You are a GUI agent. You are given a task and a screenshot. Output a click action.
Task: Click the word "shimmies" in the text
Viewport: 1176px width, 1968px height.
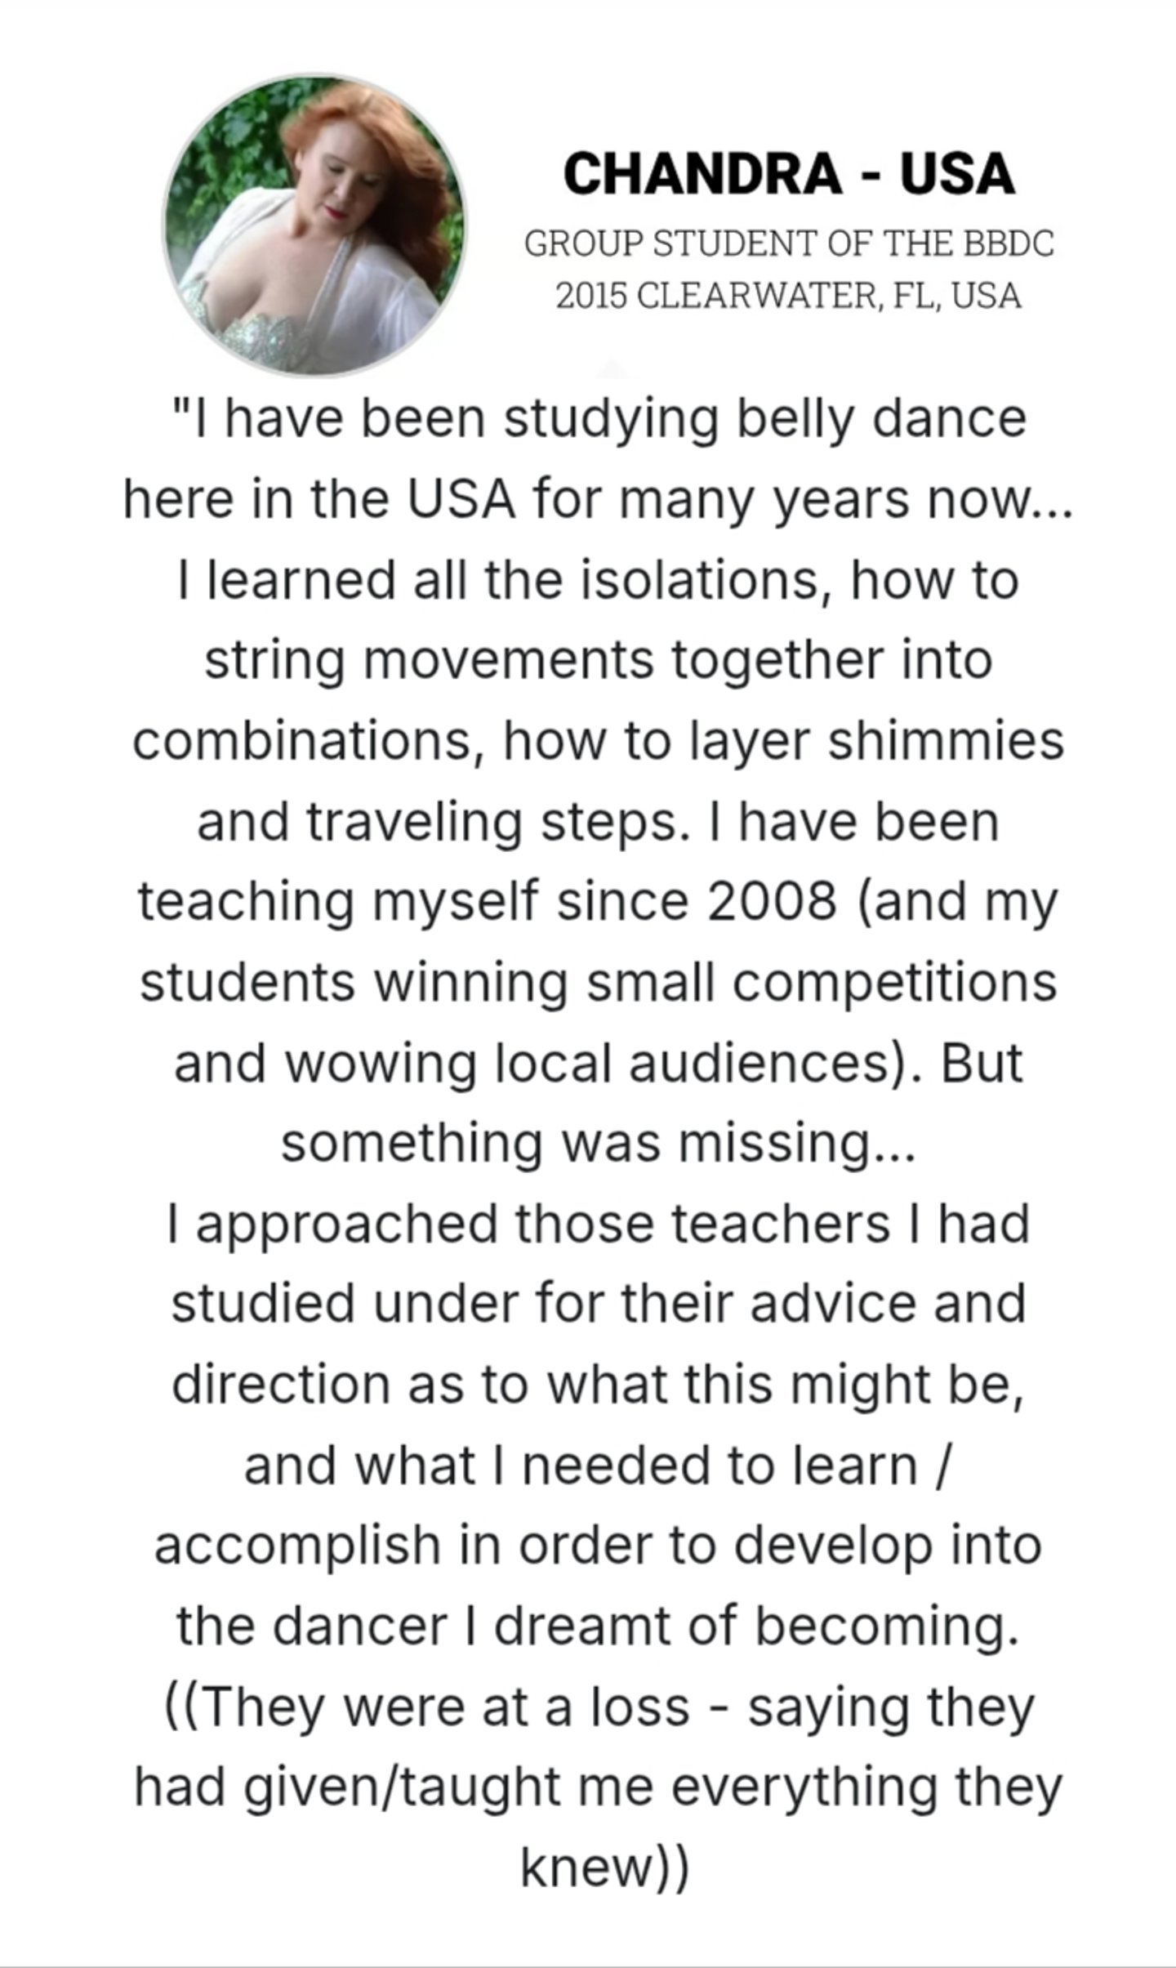(x=946, y=740)
